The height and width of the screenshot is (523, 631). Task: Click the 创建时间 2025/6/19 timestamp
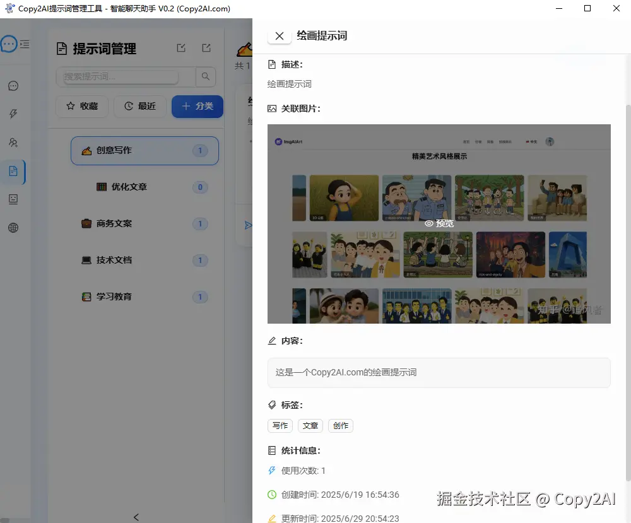pos(360,495)
